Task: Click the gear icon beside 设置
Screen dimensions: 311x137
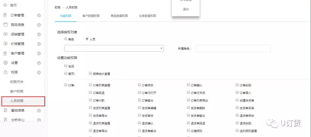Action: tap(5, 63)
